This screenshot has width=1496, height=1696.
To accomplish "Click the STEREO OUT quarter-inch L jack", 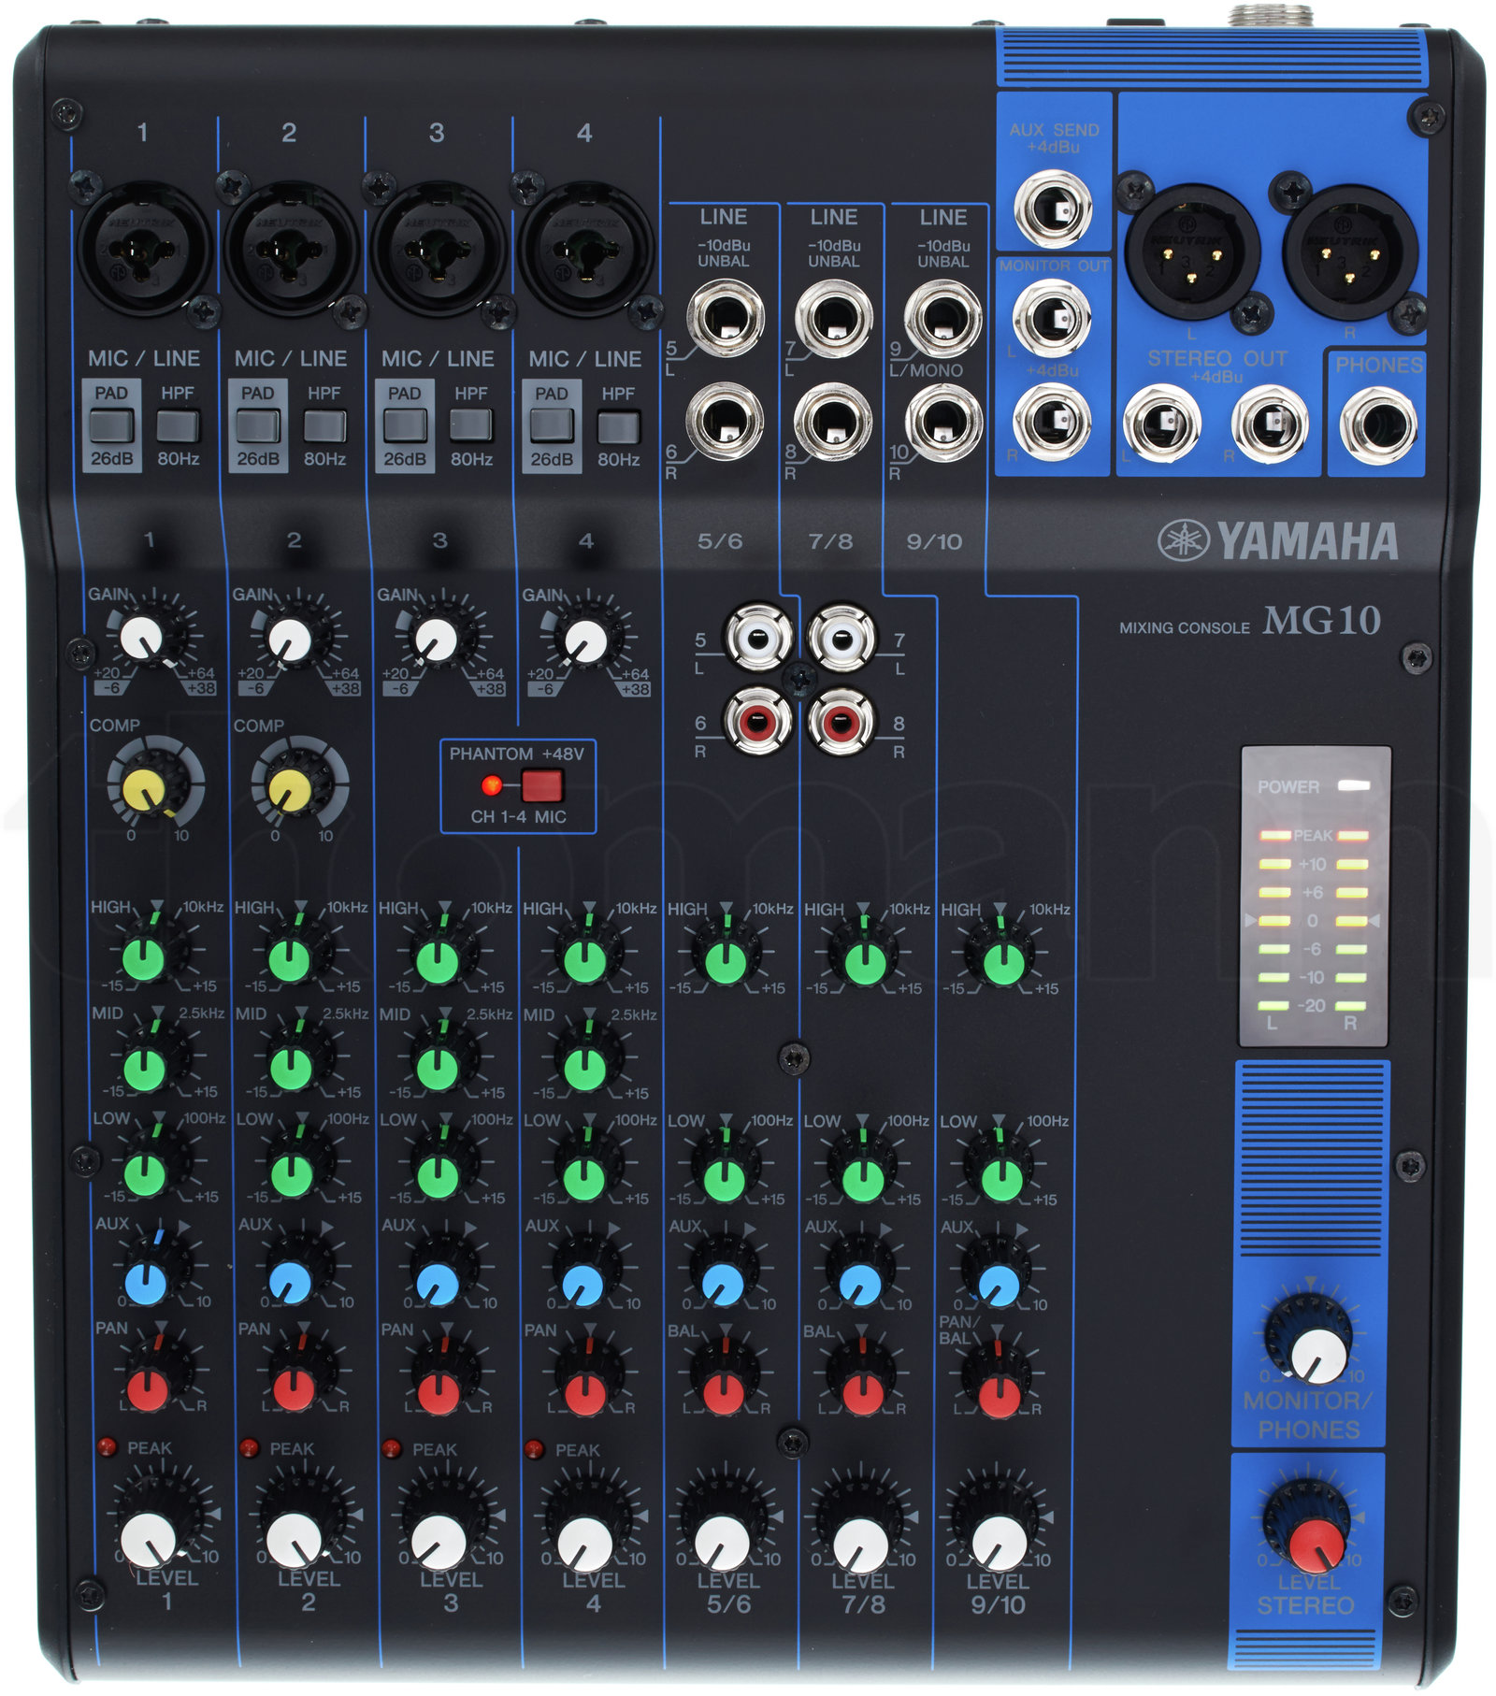I will point(1162,423).
